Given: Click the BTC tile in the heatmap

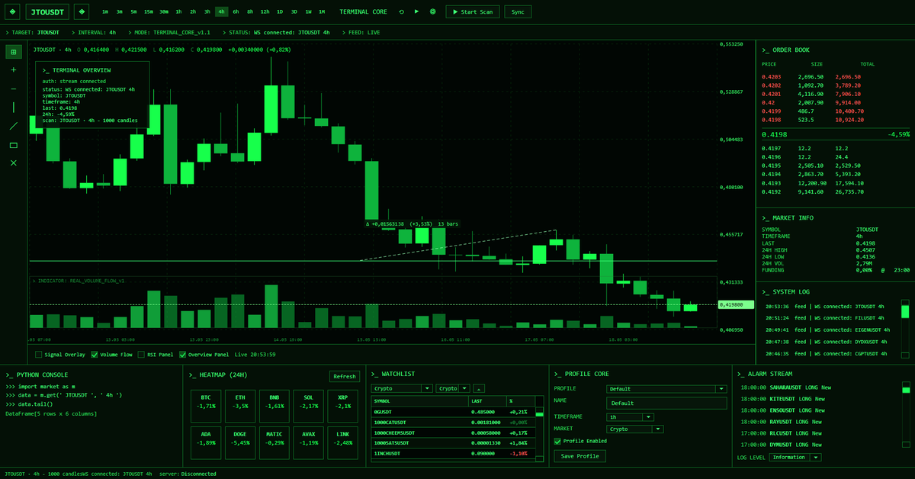Looking at the screenshot, I should [206, 406].
